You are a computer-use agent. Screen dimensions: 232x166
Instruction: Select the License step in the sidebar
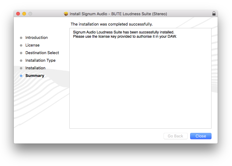pos(32,45)
